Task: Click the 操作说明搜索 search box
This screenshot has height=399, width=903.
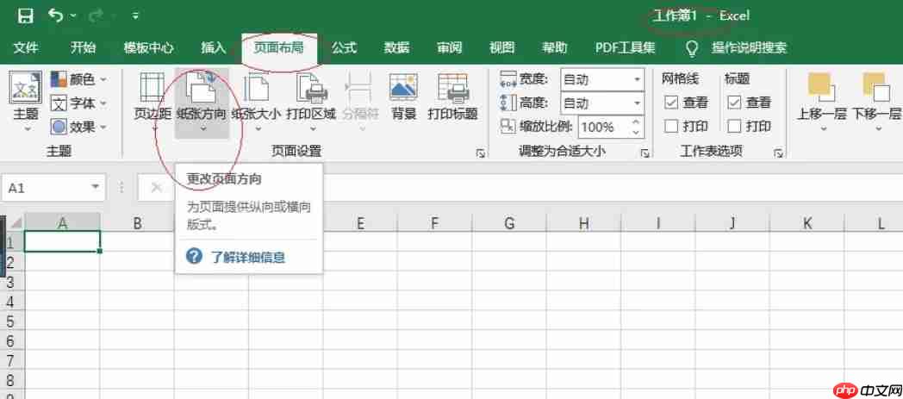Action: click(x=750, y=47)
